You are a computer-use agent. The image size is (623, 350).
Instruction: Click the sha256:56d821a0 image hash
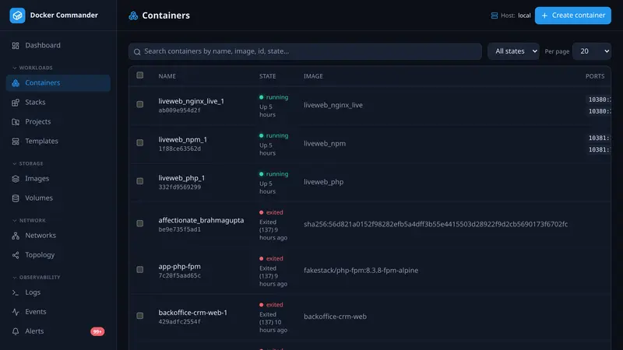[435, 224]
